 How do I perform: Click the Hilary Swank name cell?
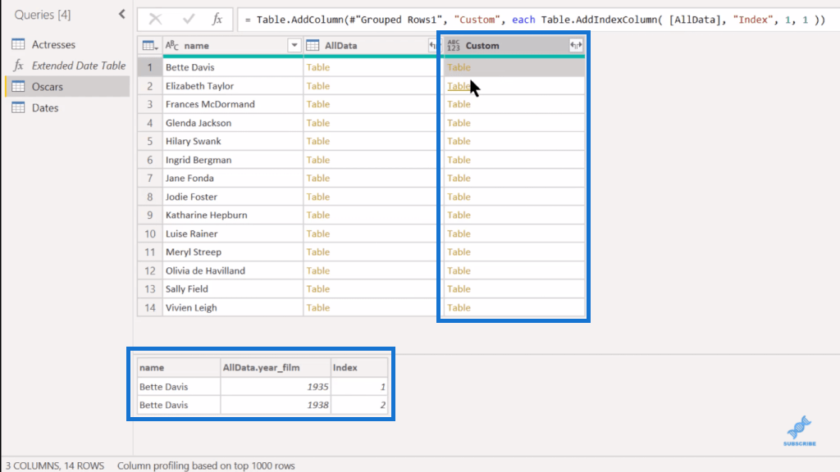pyautogui.click(x=233, y=141)
